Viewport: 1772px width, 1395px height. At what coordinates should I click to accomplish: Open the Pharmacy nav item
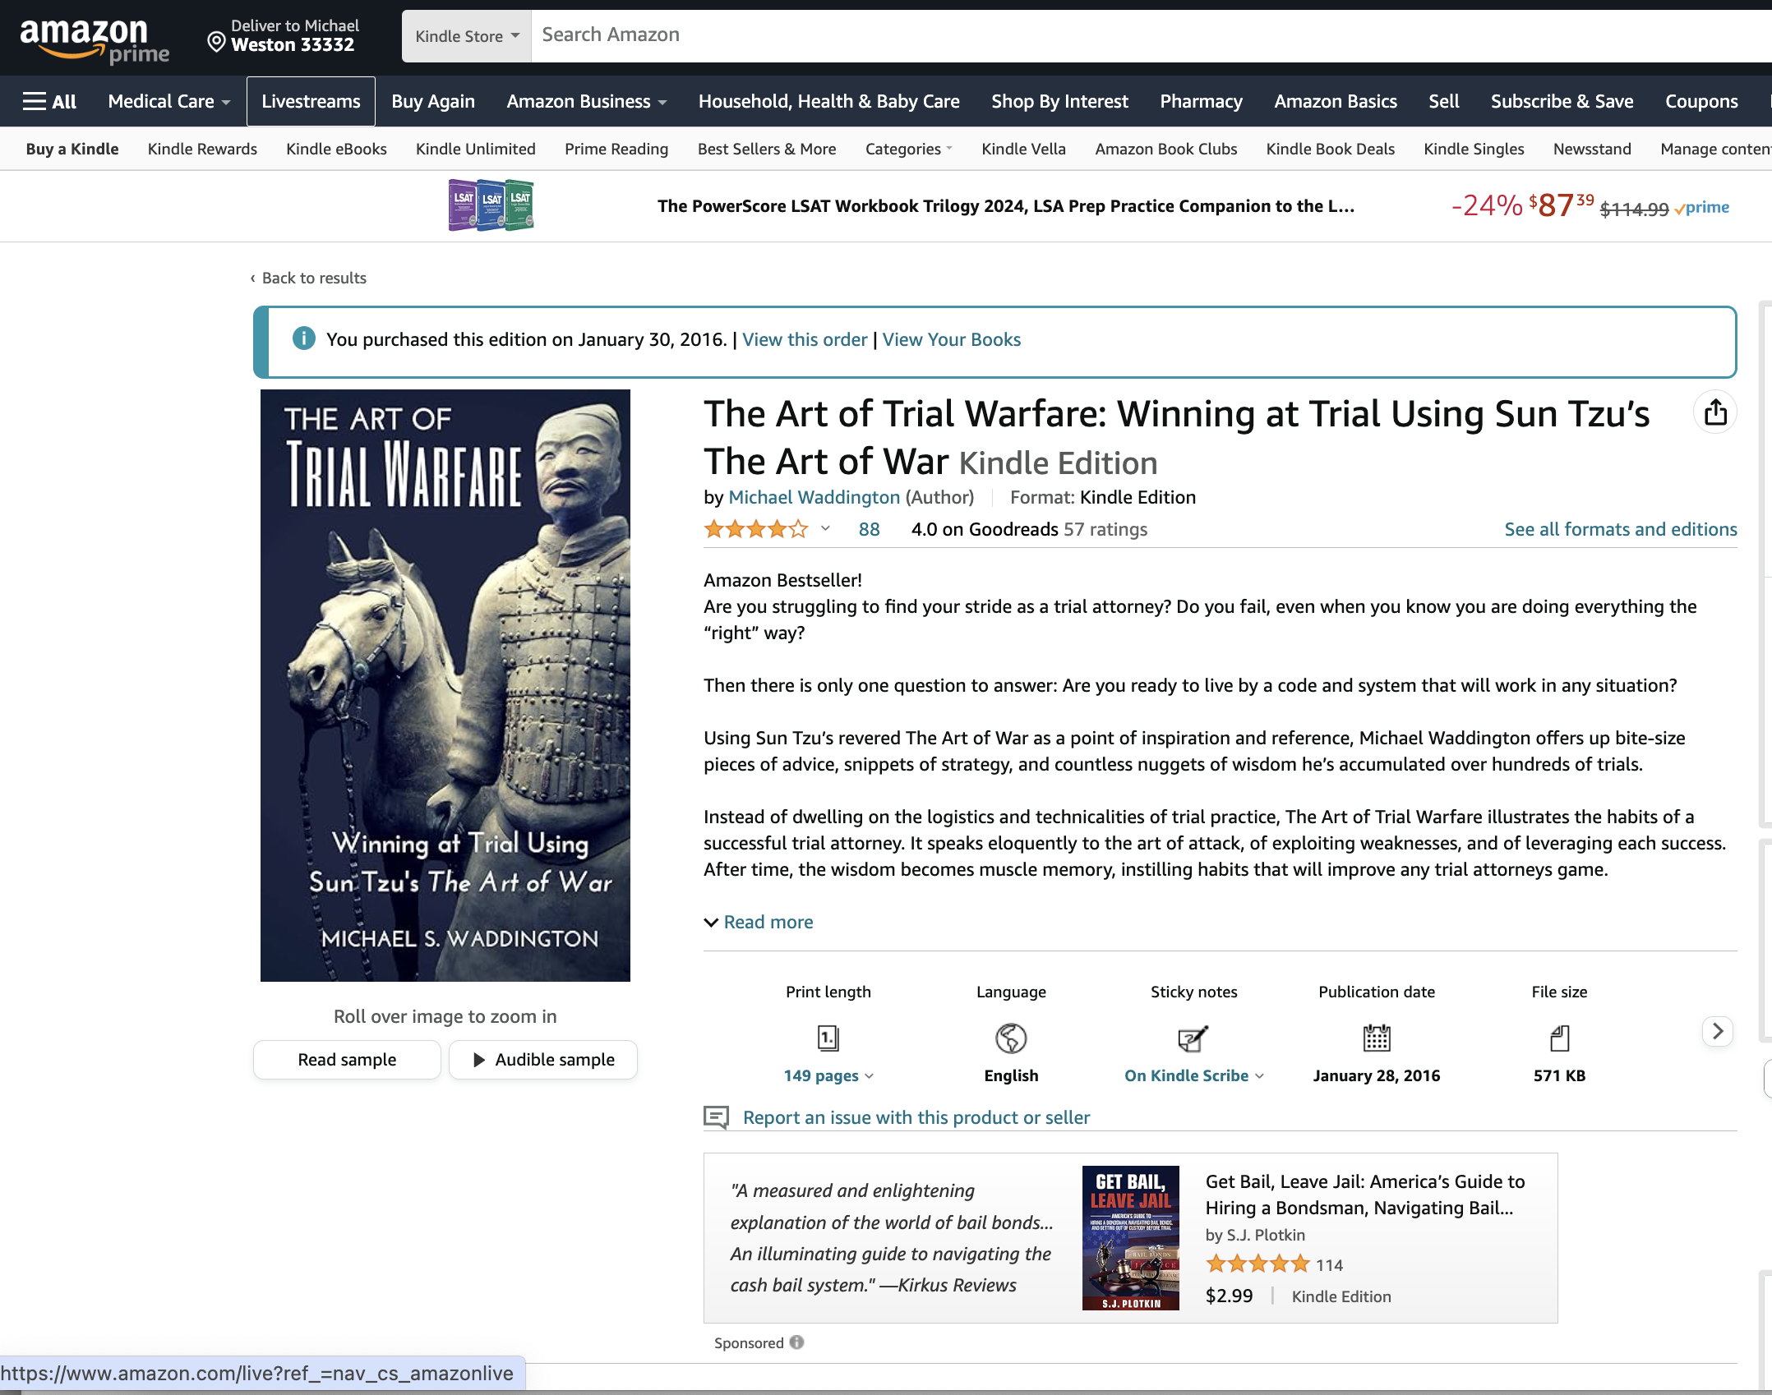pos(1201,101)
